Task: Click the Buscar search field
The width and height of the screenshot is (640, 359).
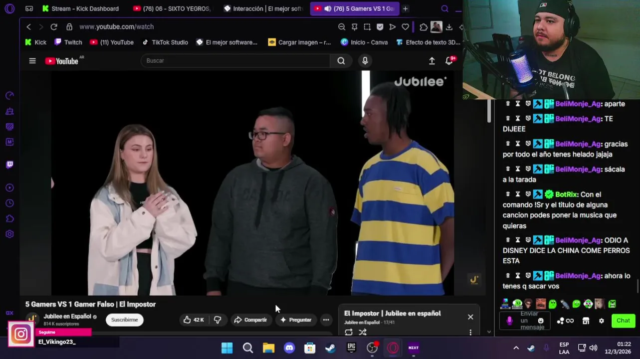Action: pyautogui.click(x=235, y=60)
